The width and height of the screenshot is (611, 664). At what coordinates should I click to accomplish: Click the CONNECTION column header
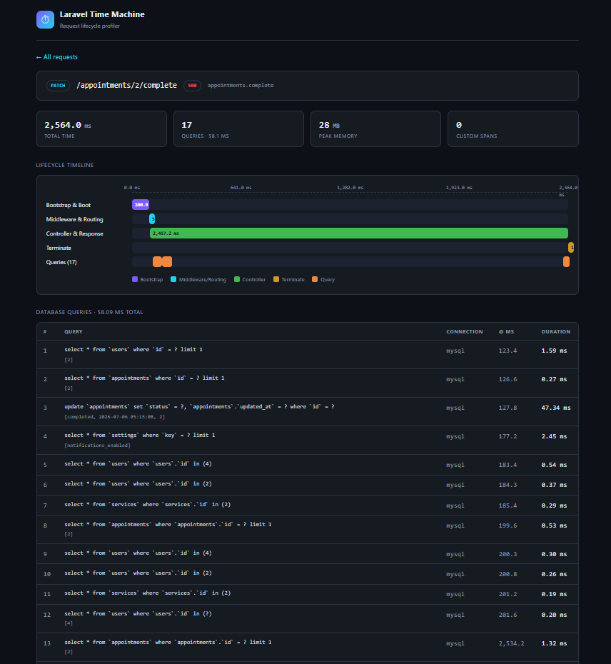coord(465,331)
